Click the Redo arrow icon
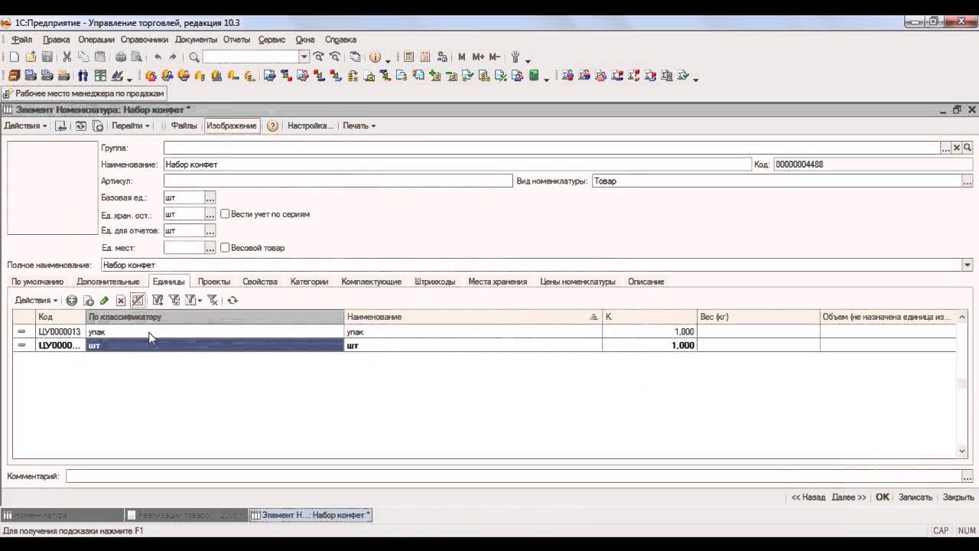 [x=173, y=57]
